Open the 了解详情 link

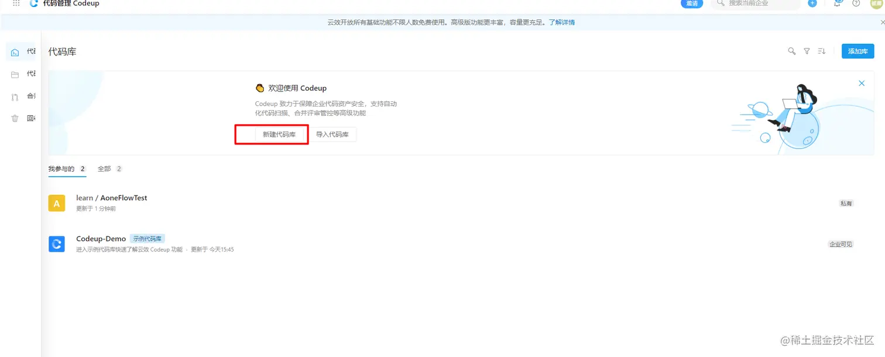tap(562, 22)
